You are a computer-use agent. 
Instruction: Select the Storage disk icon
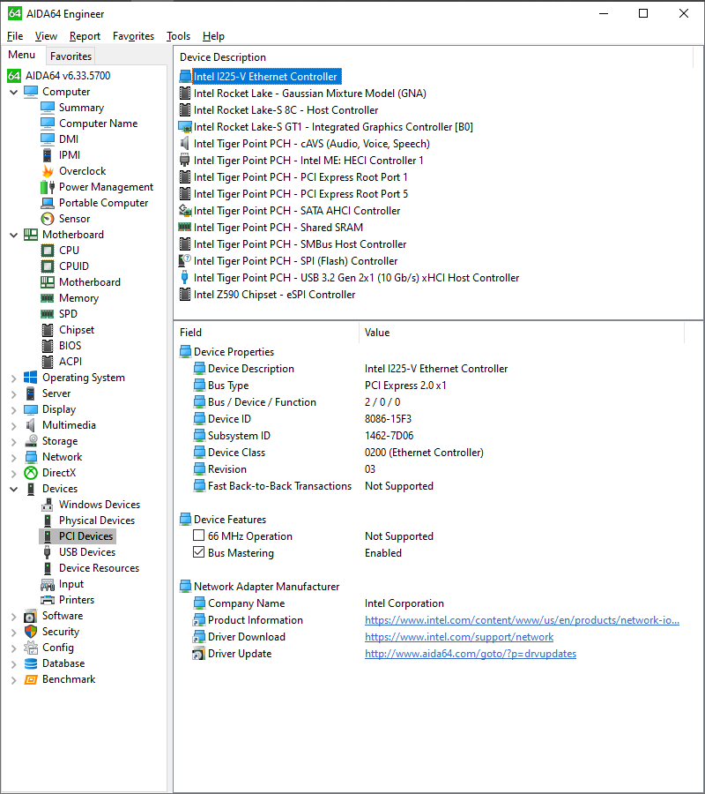pos(31,440)
